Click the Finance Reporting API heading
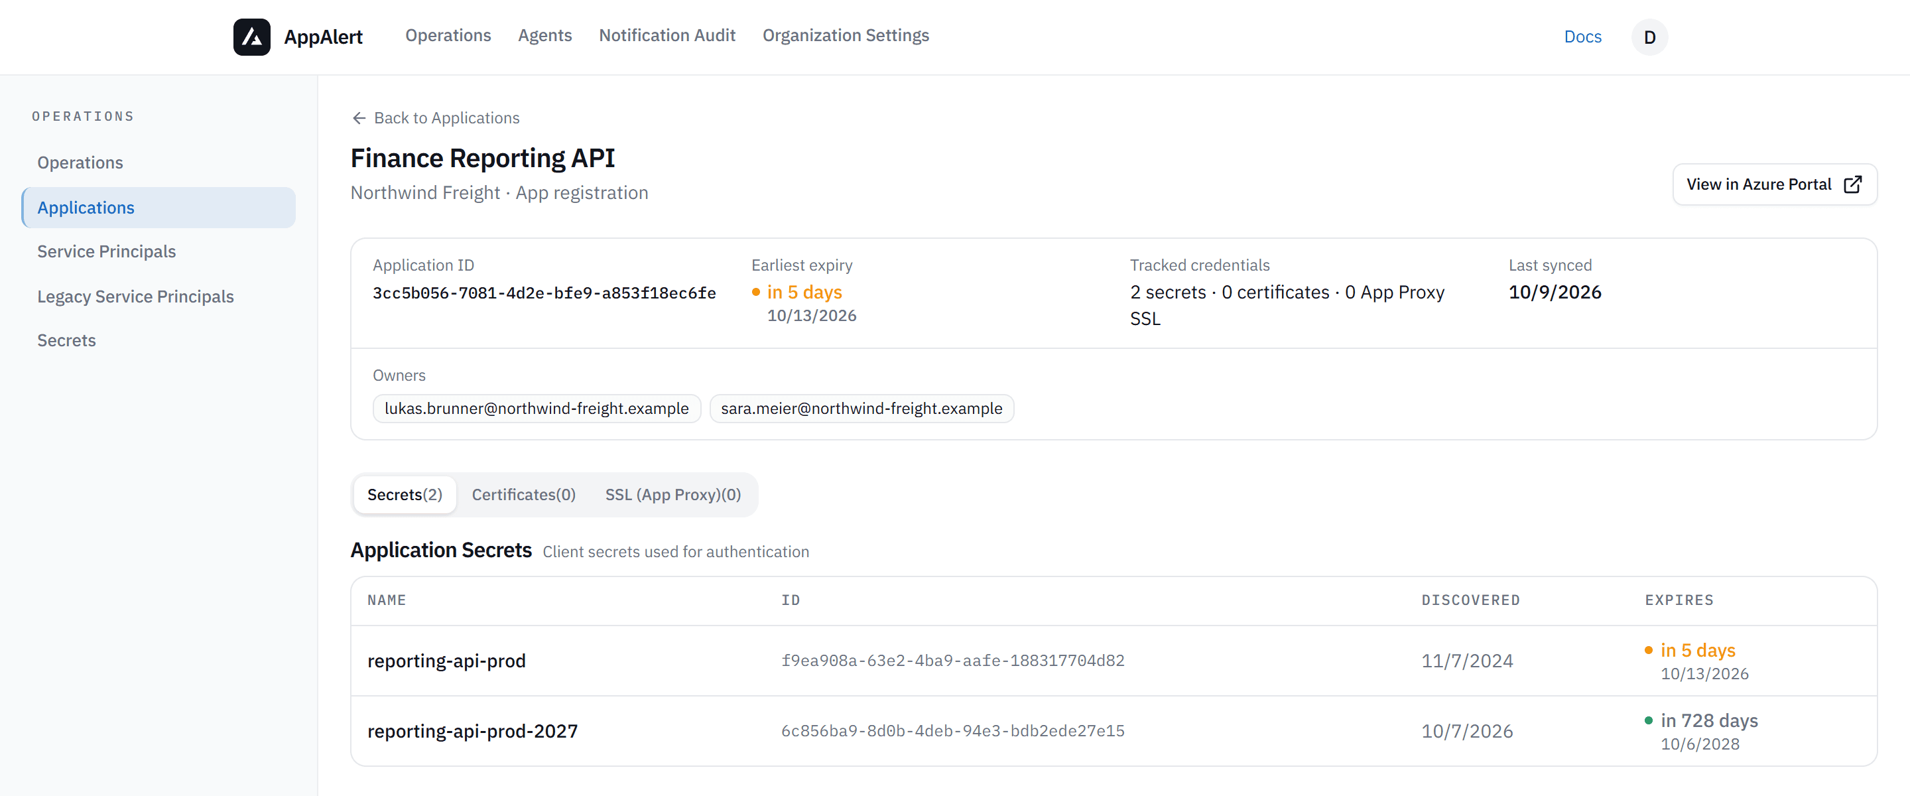 pyautogui.click(x=482, y=158)
